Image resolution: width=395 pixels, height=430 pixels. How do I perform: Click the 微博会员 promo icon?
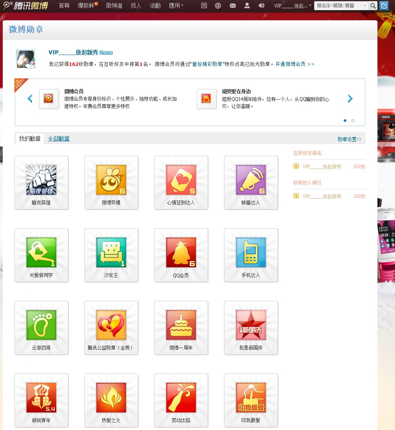(49, 99)
